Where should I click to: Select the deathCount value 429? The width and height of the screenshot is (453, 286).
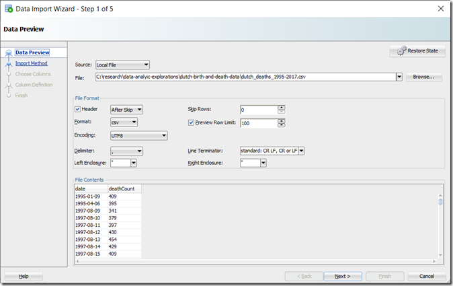click(124, 247)
